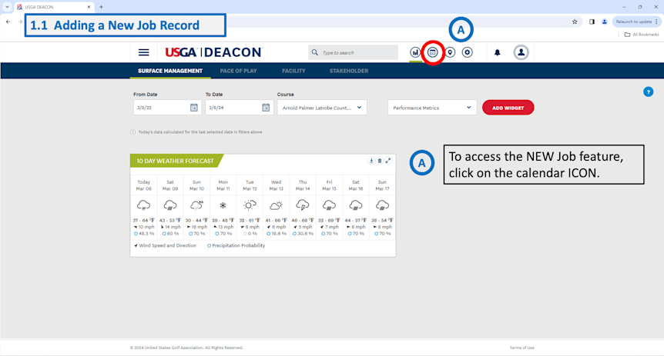Click the Add Widget button
Screen dimensions: 664x356
(508, 108)
